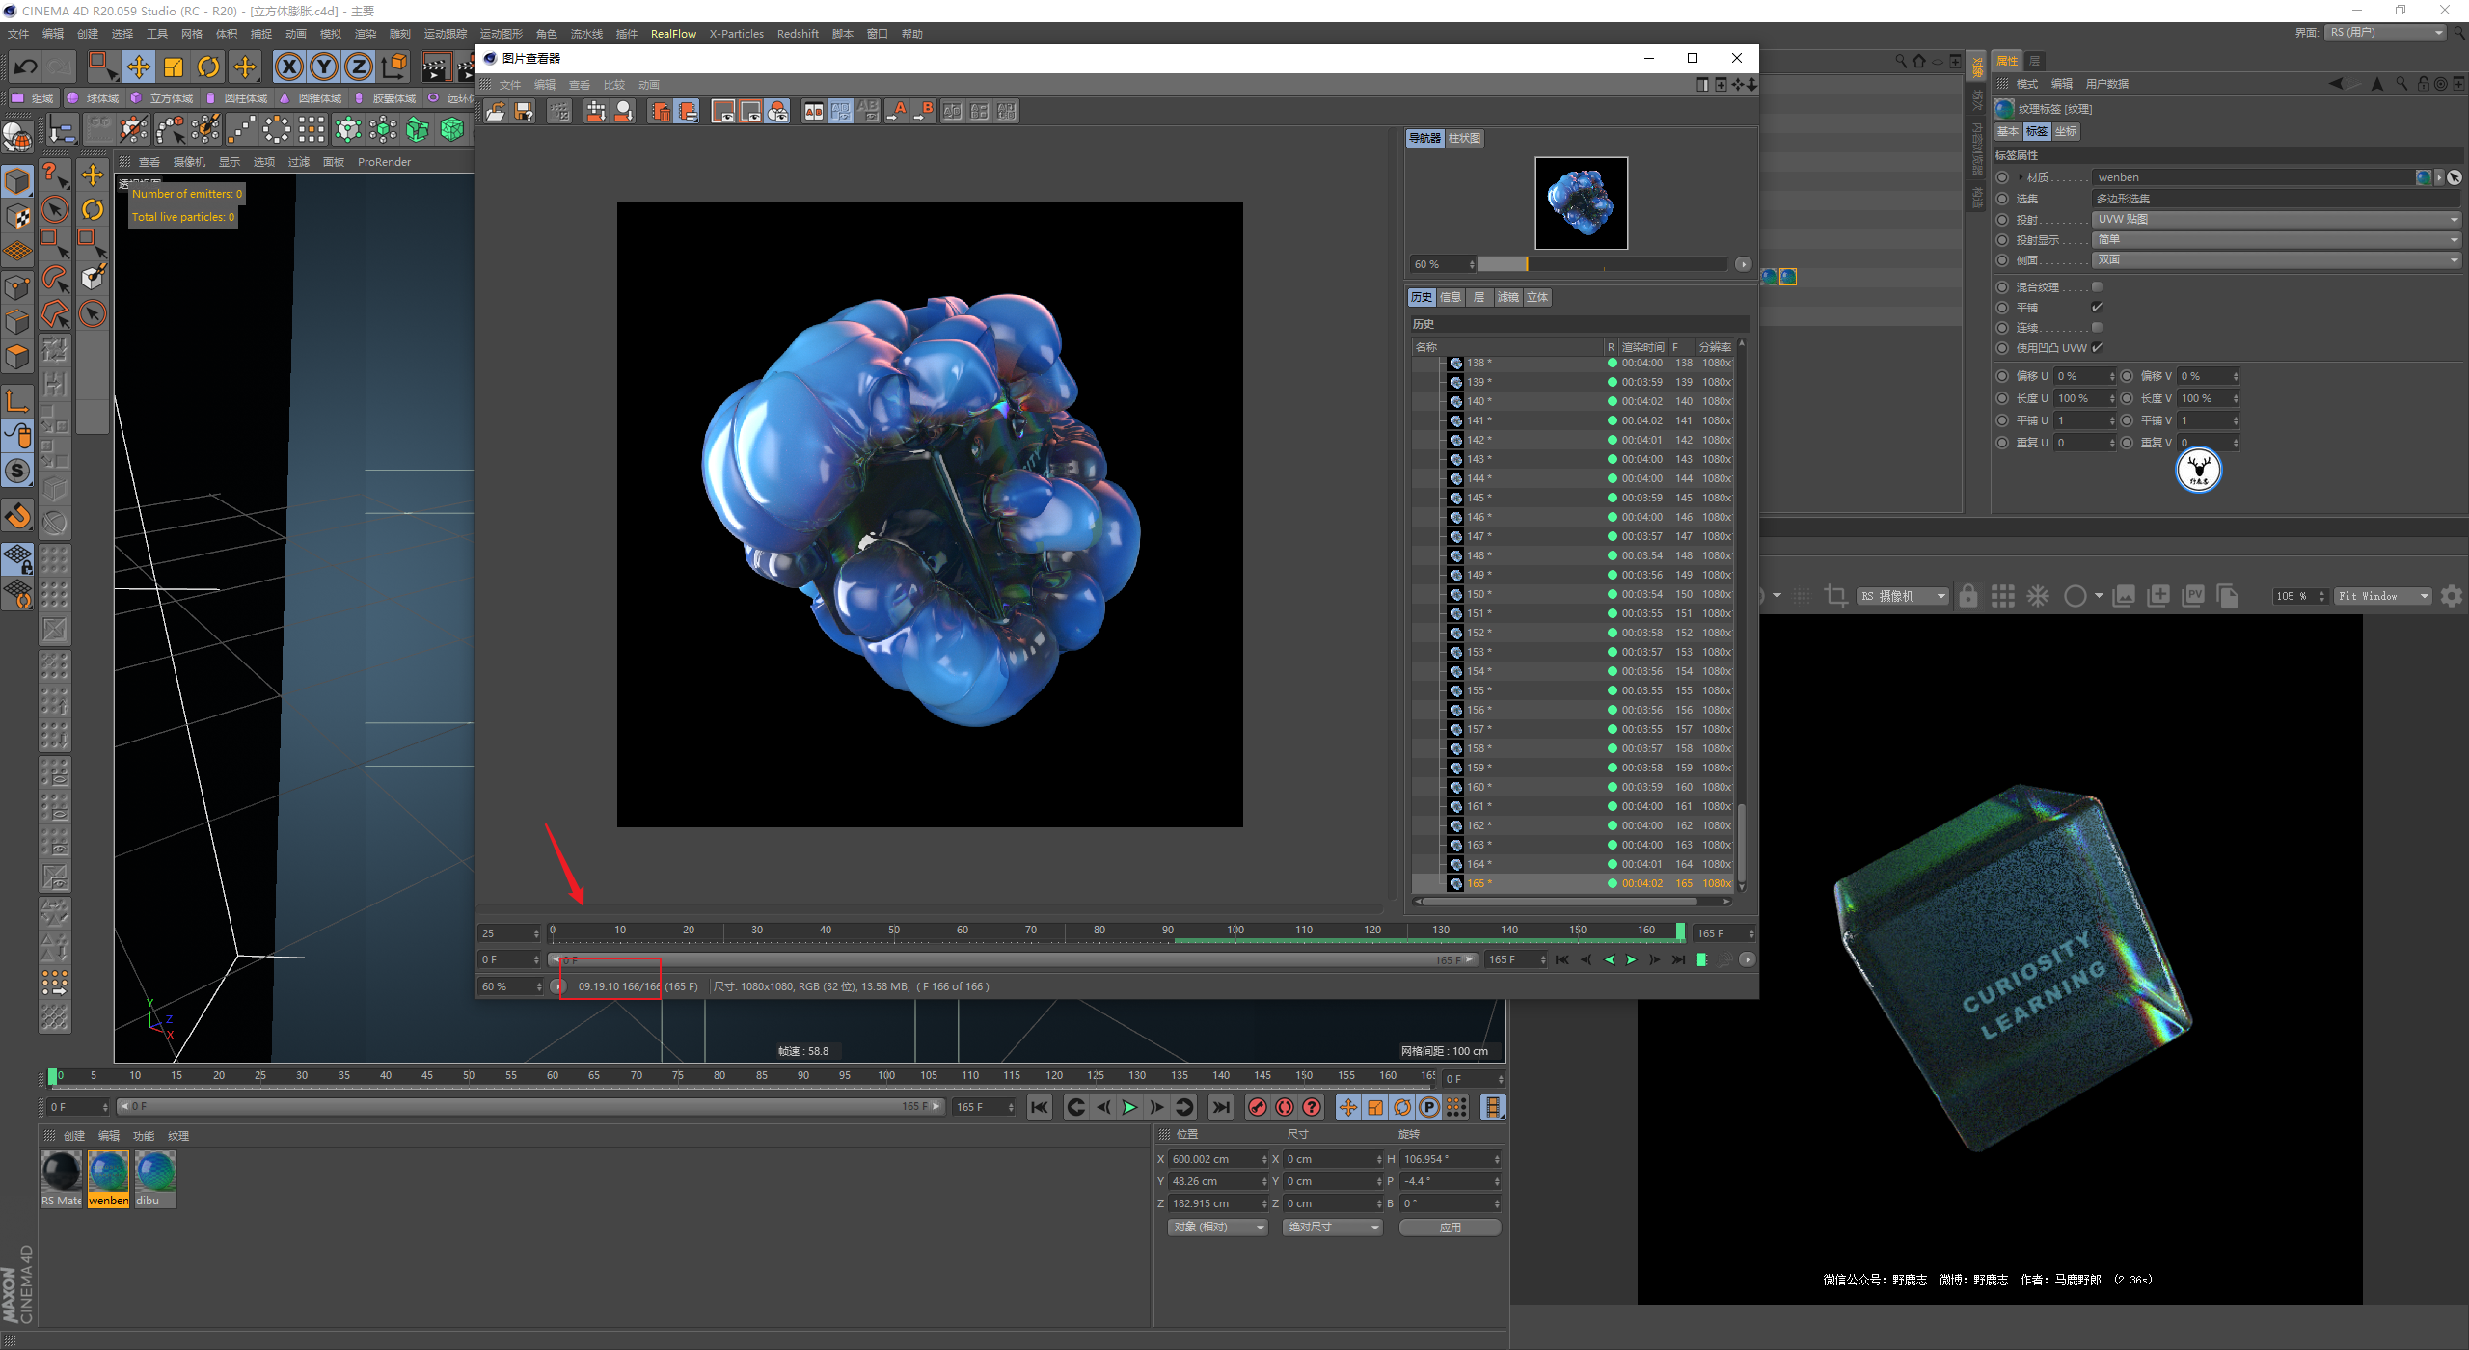
Task: Click the AB compare icon
Action: point(814,112)
